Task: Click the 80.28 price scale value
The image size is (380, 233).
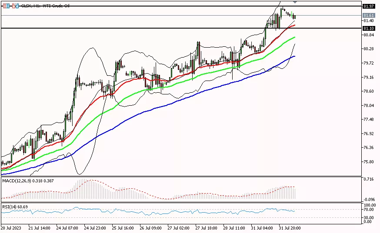Action: (369, 49)
